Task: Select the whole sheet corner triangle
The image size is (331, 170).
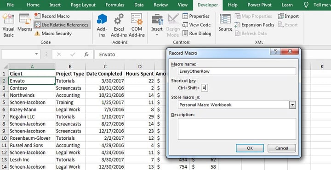Action: pyautogui.click(x=5, y=67)
